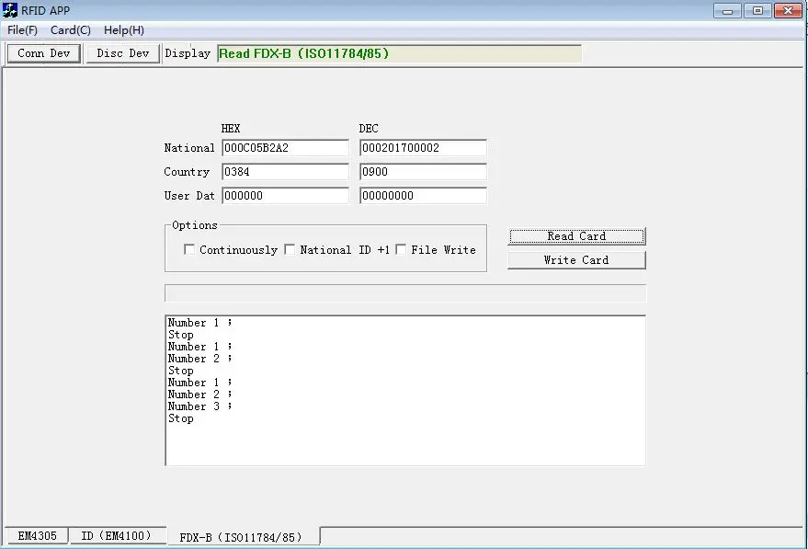Minimize the RFID APP window
The height and width of the screenshot is (549, 808).
(x=728, y=10)
